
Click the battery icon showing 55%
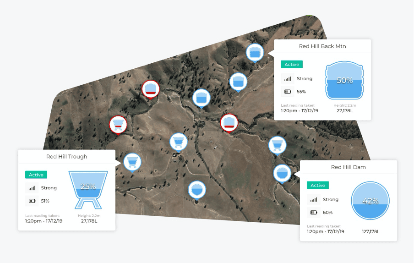point(288,92)
